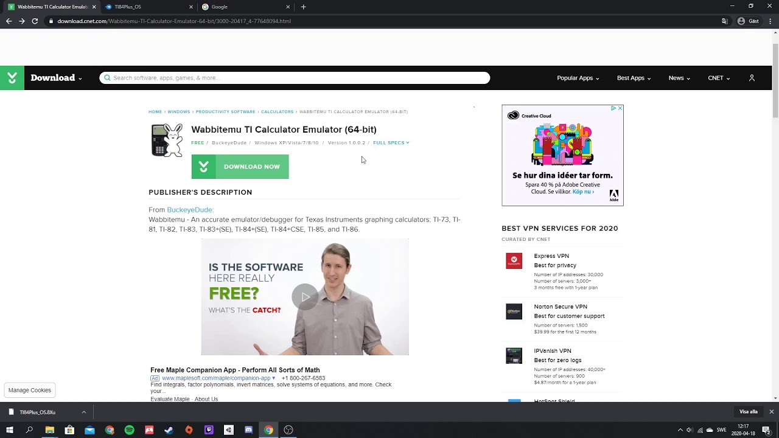Click the Wabbitemu rabbit calculator app icon
The image size is (779, 438).
click(x=167, y=141)
